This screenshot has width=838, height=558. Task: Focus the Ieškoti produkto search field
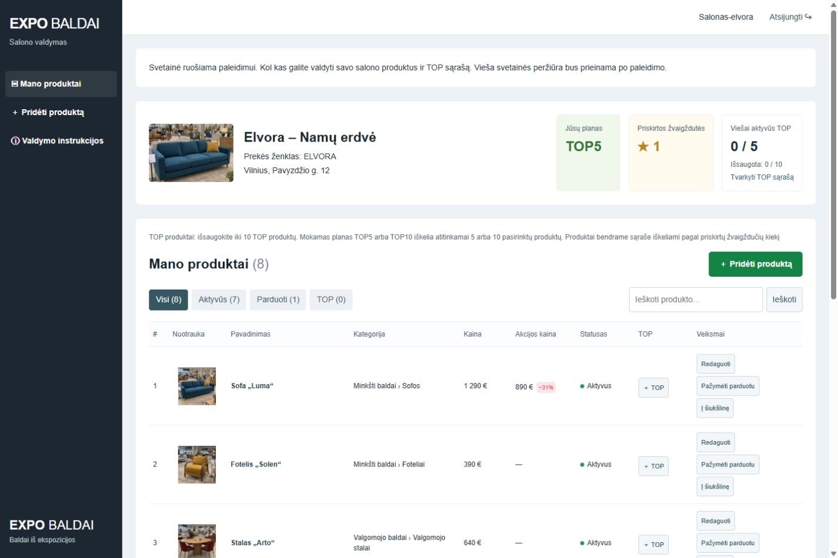click(x=696, y=300)
